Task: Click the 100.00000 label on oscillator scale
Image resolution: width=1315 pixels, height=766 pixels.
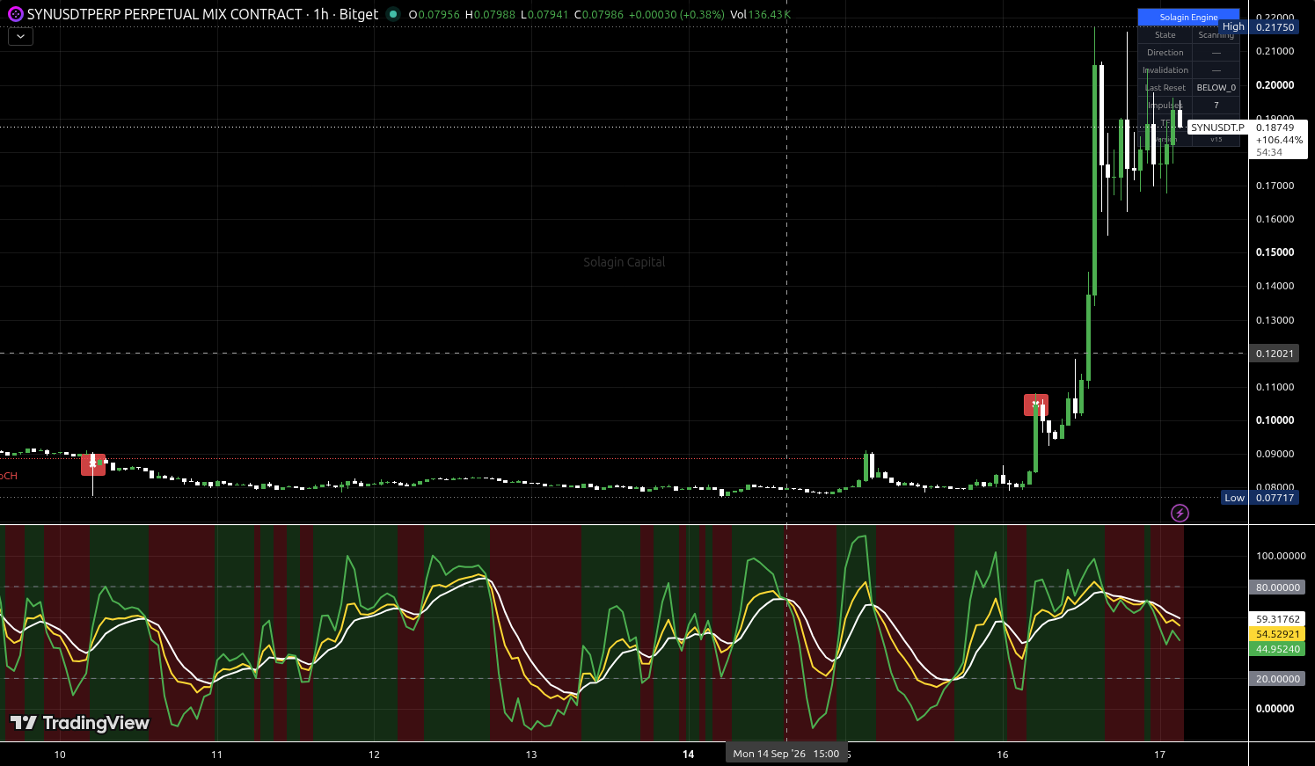Action: click(x=1281, y=556)
